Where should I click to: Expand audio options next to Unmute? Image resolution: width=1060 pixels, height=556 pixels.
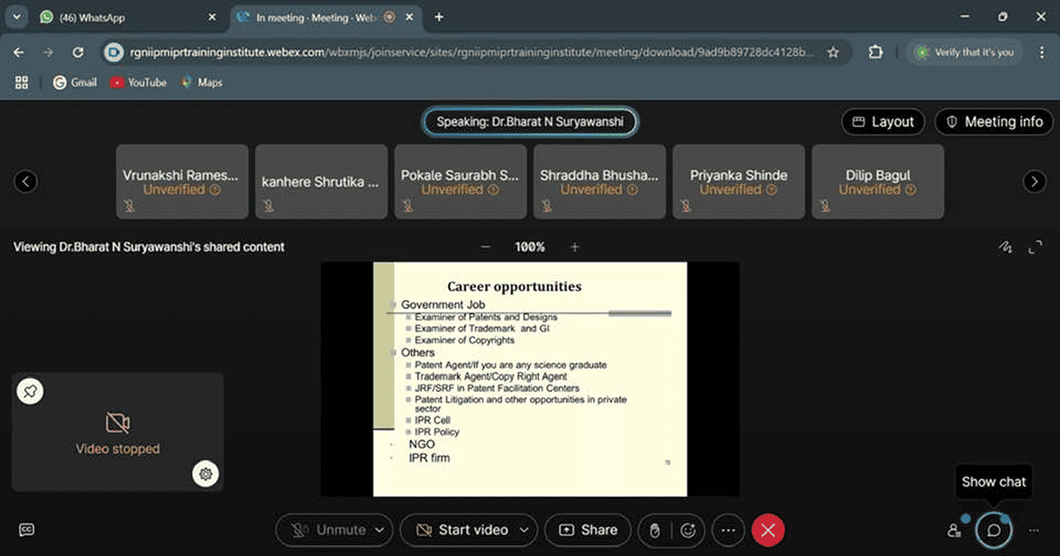[380, 530]
